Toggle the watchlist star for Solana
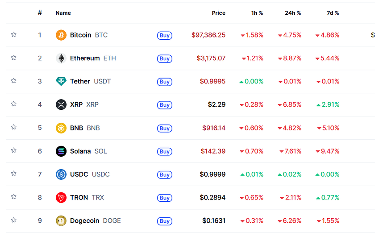 [14, 151]
